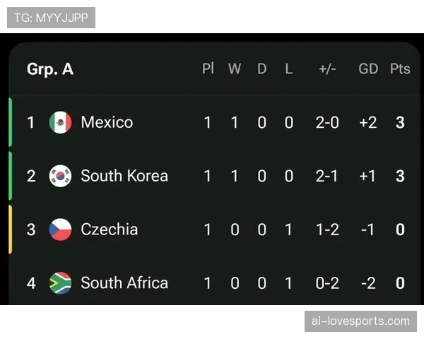Click the Czechia flag icon
This screenshot has height=339, width=424.
pos(60,230)
